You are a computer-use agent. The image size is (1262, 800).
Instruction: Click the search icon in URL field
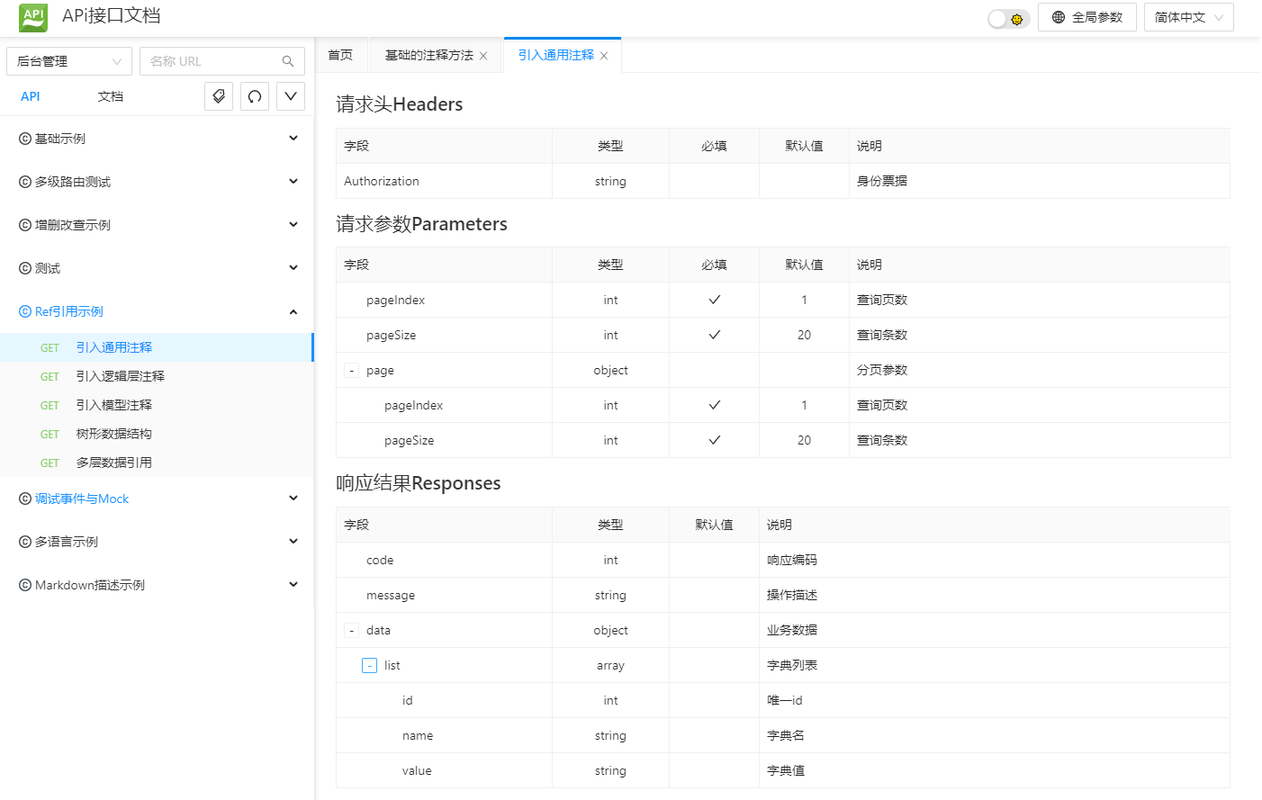(288, 61)
